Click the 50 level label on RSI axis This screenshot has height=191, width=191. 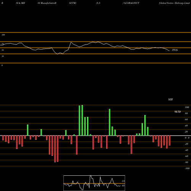[x=3, y=50]
